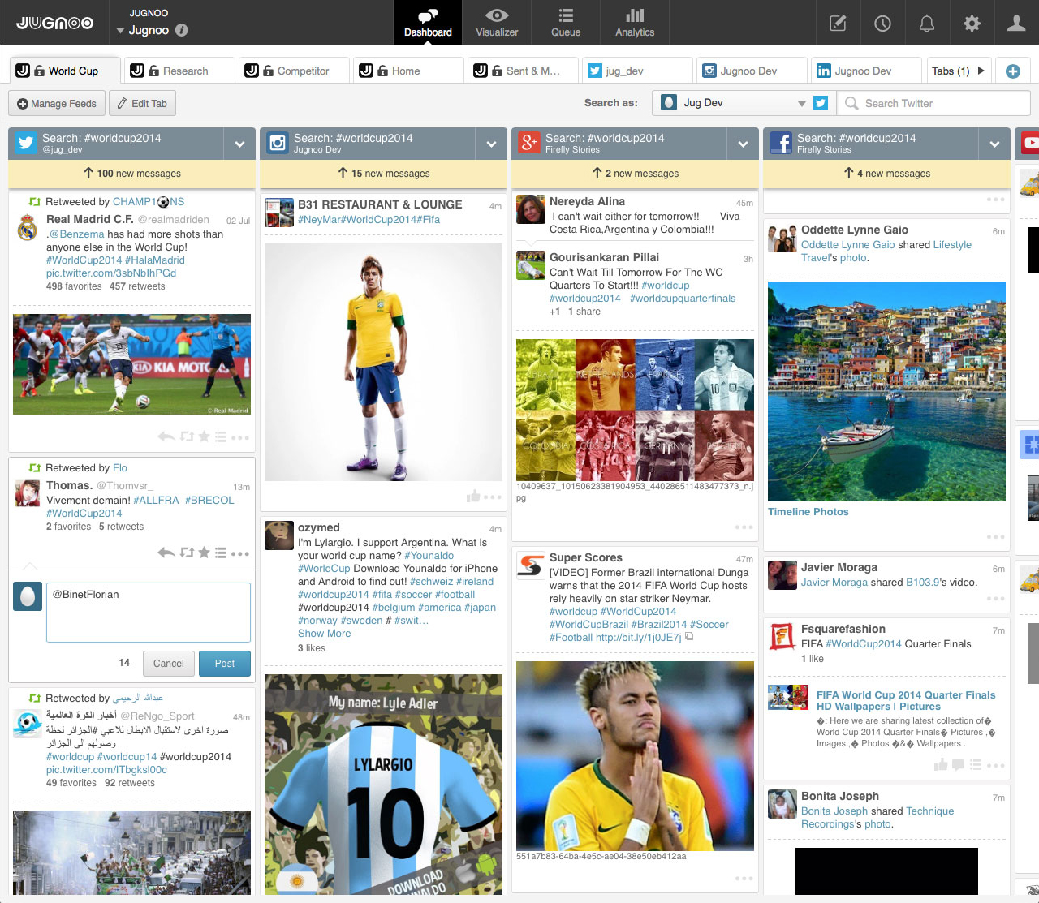Open more options on Javier Moraga post
This screenshot has height=903, width=1039.
point(996,599)
